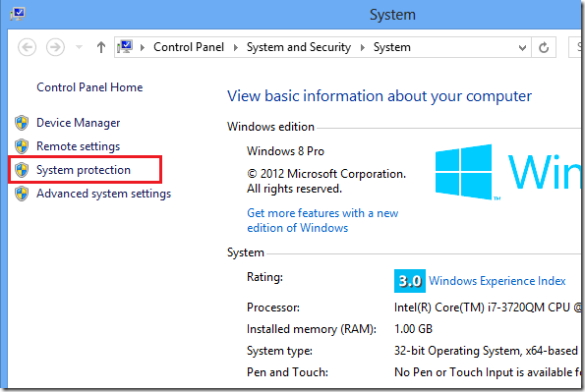The width and height of the screenshot is (585, 392).
Task: Click shield icon beside Remote settings
Action: 22,146
